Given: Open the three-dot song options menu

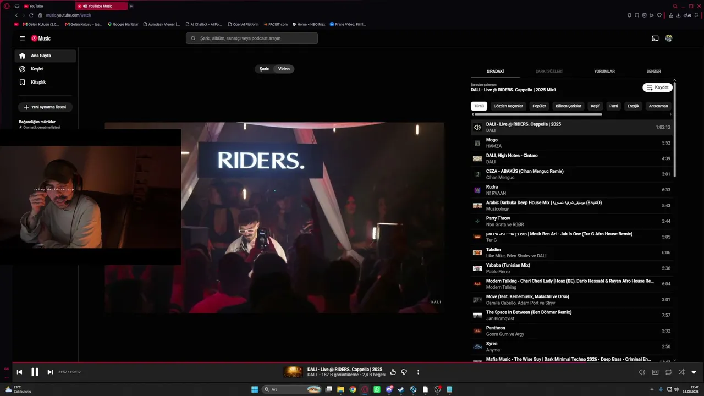Looking at the screenshot, I should click(x=418, y=372).
